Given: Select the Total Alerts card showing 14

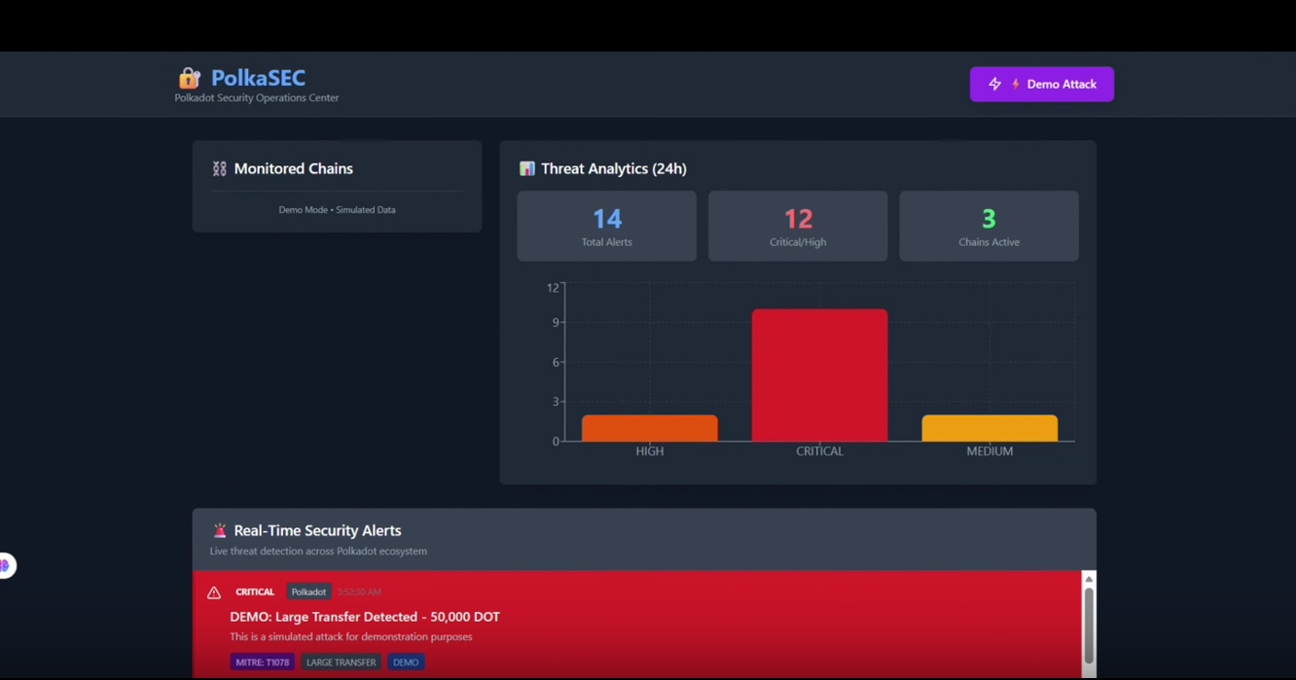Looking at the screenshot, I should [607, 226].
